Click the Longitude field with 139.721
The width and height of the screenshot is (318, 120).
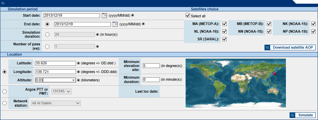pos(56,72)
